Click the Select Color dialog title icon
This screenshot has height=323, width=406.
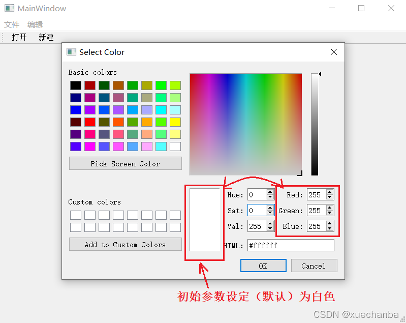[x=71, y=52]
